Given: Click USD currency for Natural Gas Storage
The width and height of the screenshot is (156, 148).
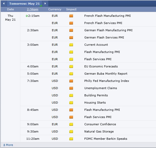Looking at the screenshot, I should pos(55,131).
